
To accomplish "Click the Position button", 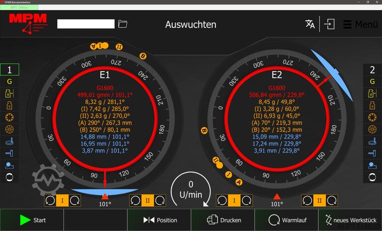I will coord(159,220).
